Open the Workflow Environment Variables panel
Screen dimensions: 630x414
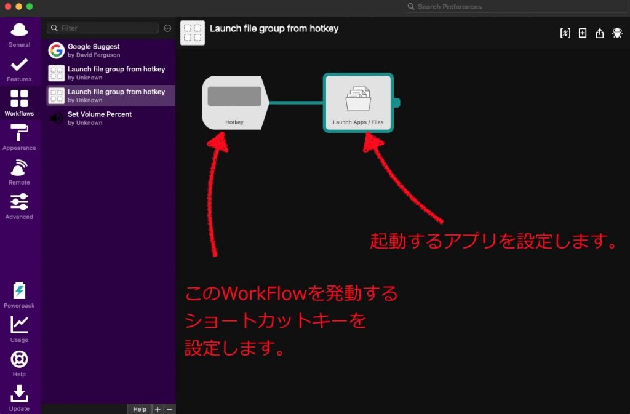coord(565,33)
